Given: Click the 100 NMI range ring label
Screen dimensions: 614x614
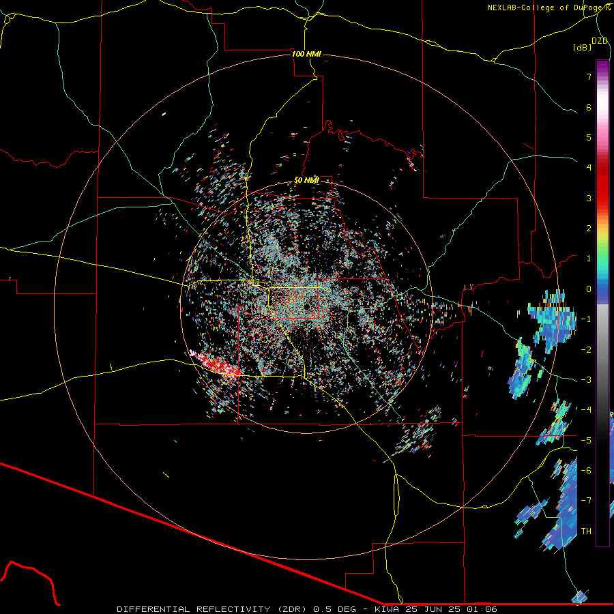Looking at the screenshot, I should click(x=306, y=54).
